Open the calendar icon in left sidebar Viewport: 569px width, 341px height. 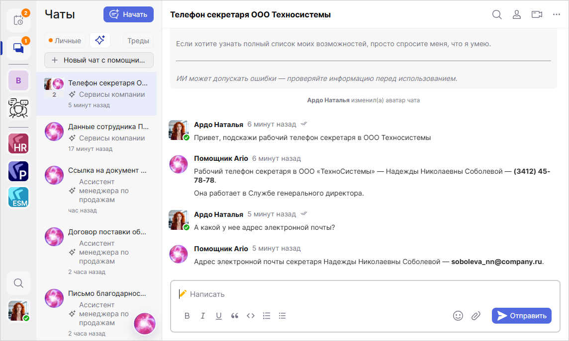tap(18, 20)
